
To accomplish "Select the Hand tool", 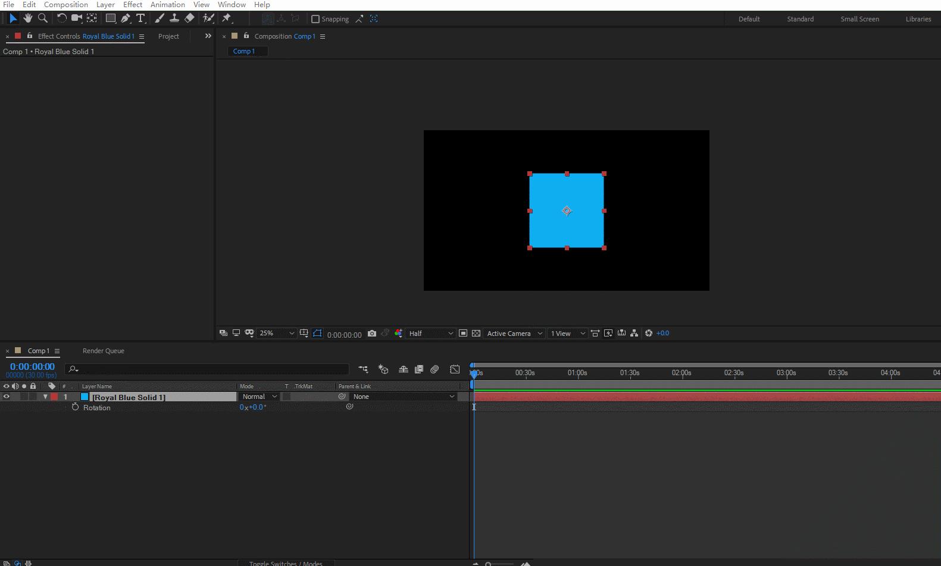I will click(x=27, y=18).
